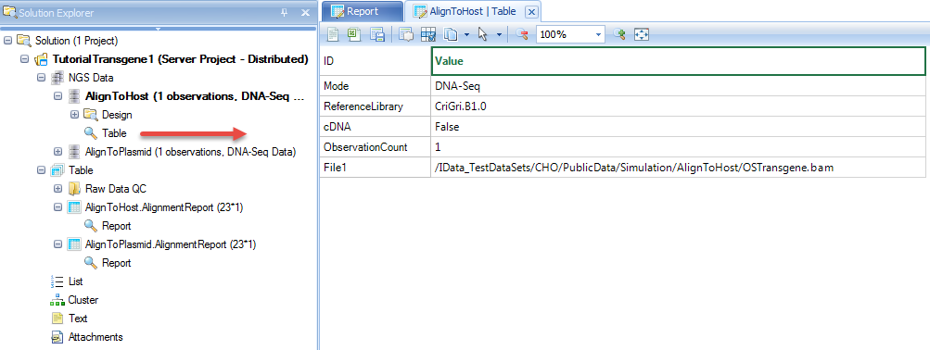This screenshot has height=350, width=930.
Task: Open Report under AlignToHost.AlignmentReport
Action: tap(116, 226)
